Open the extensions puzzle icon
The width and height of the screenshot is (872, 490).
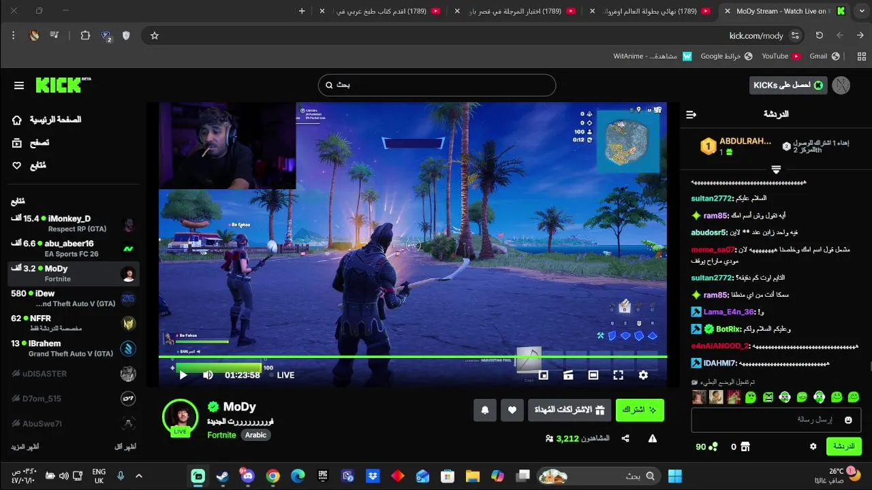coord(85,35)
